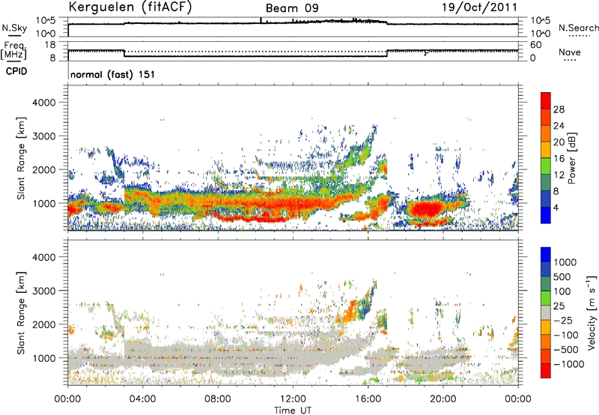Screen dimensions: 599x415
Task: Click the Time UT axis title
Action: pyautogui.click(x=293, y=411)
